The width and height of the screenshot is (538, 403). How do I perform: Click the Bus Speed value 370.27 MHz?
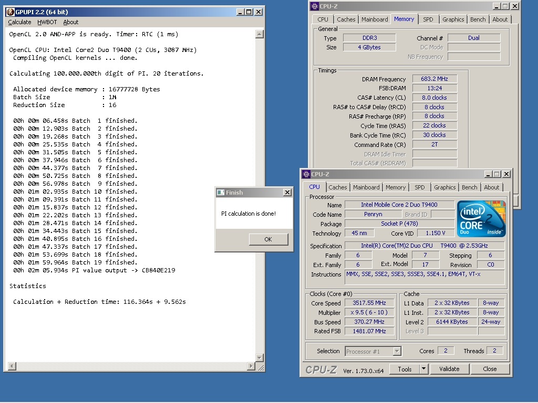369,322
